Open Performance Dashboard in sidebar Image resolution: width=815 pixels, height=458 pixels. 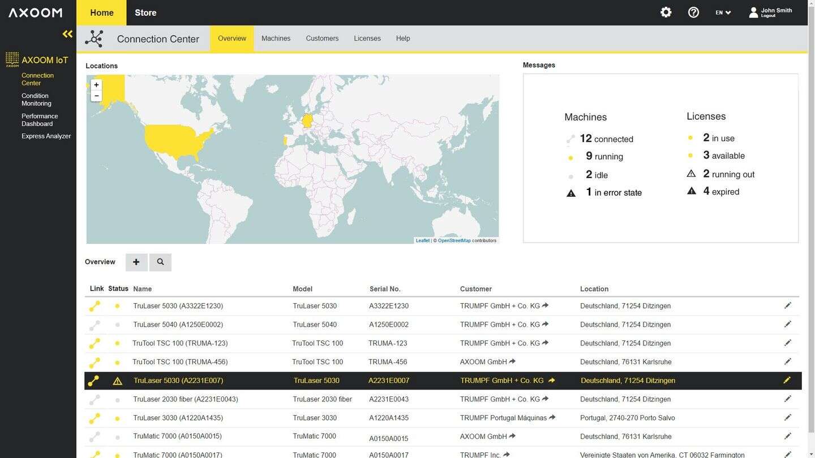40,120
